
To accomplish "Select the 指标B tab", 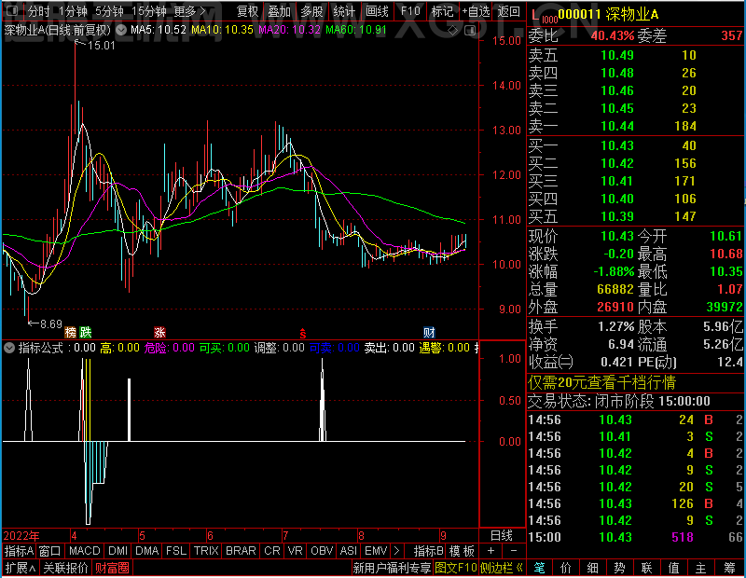I will (x=429, y=551).
